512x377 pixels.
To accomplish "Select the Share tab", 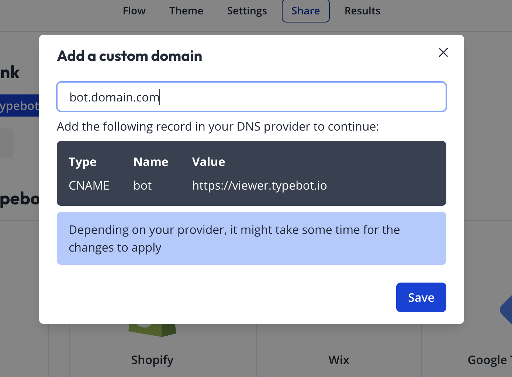I will pos(305,11).
